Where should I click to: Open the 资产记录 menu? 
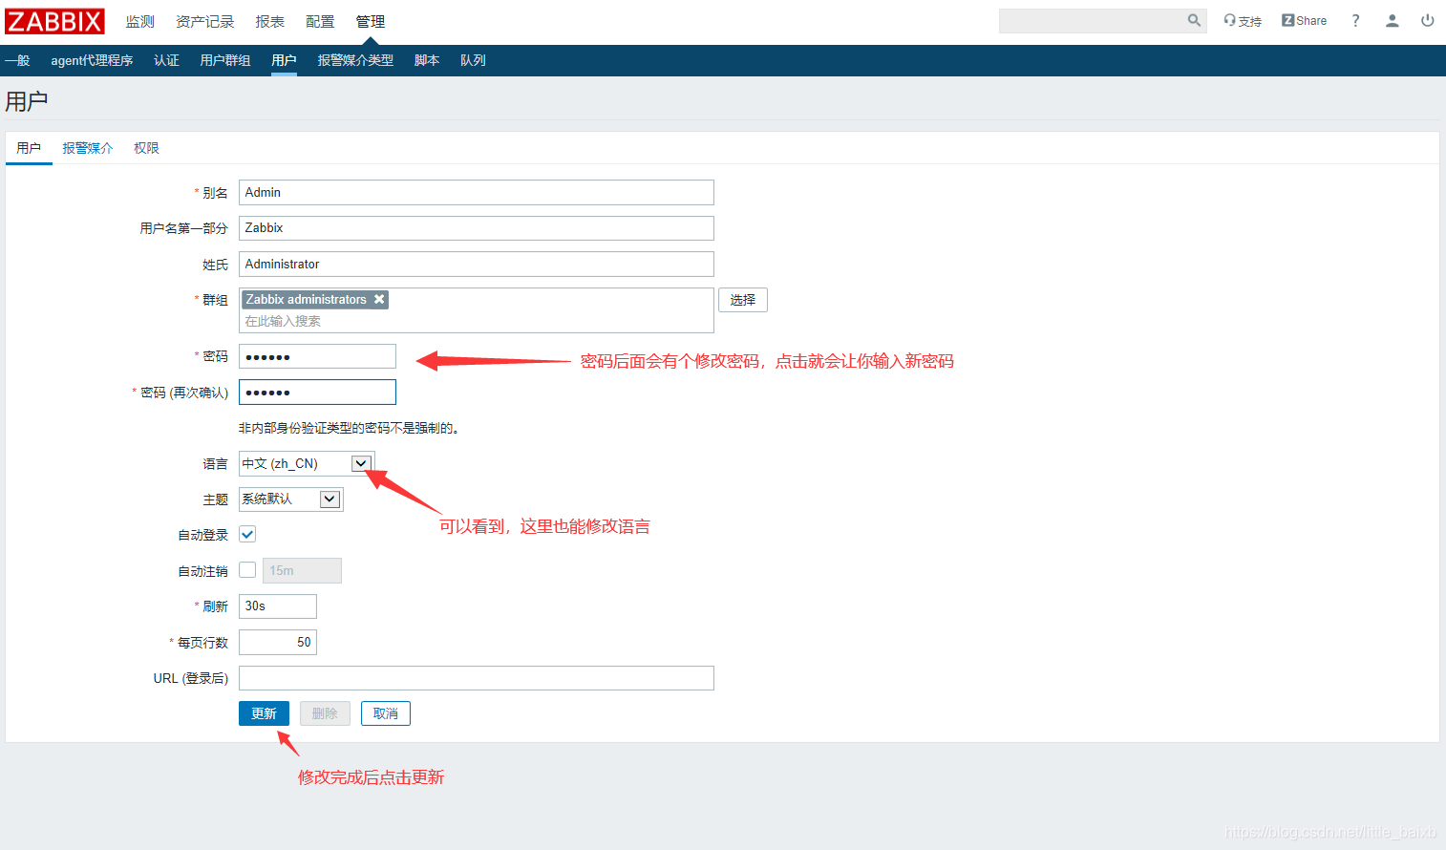pos(204,21)
